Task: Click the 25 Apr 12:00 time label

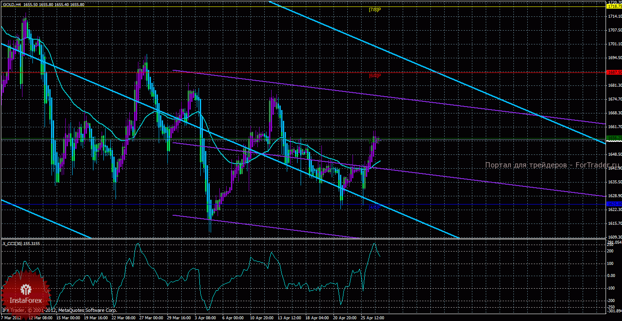Action: (373, 318)
